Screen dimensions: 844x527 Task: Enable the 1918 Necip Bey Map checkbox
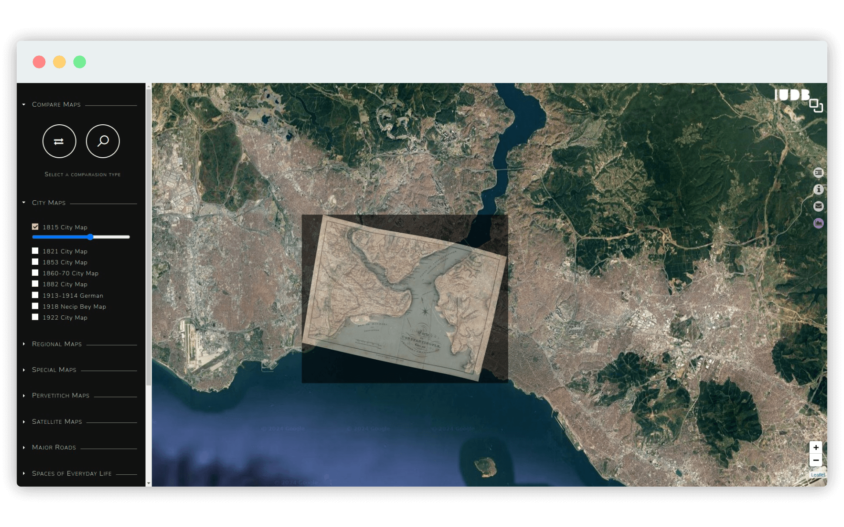click(x=35, y=306)
